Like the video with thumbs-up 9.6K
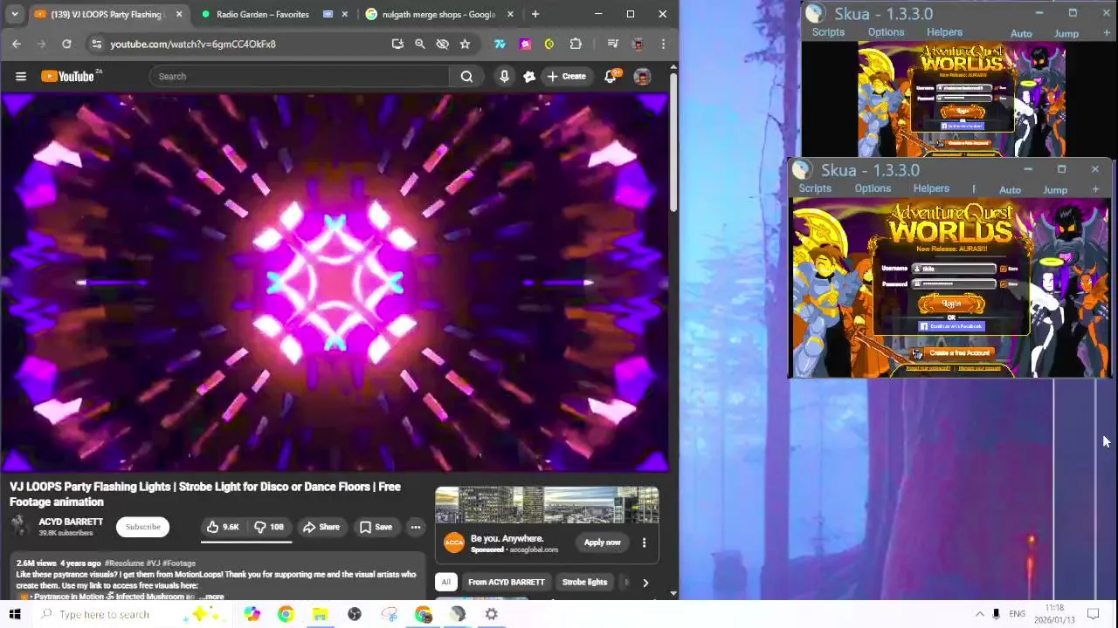Viewport: 1118px width, 628px height. tap(222, 527)
